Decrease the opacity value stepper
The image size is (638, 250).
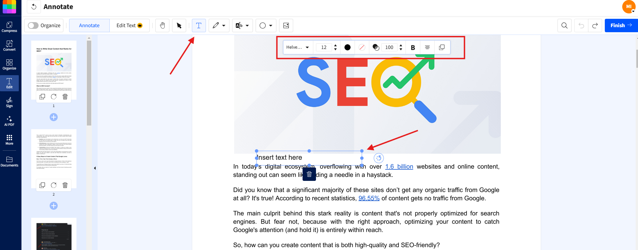pyautogui.click(x=401, y=49)
